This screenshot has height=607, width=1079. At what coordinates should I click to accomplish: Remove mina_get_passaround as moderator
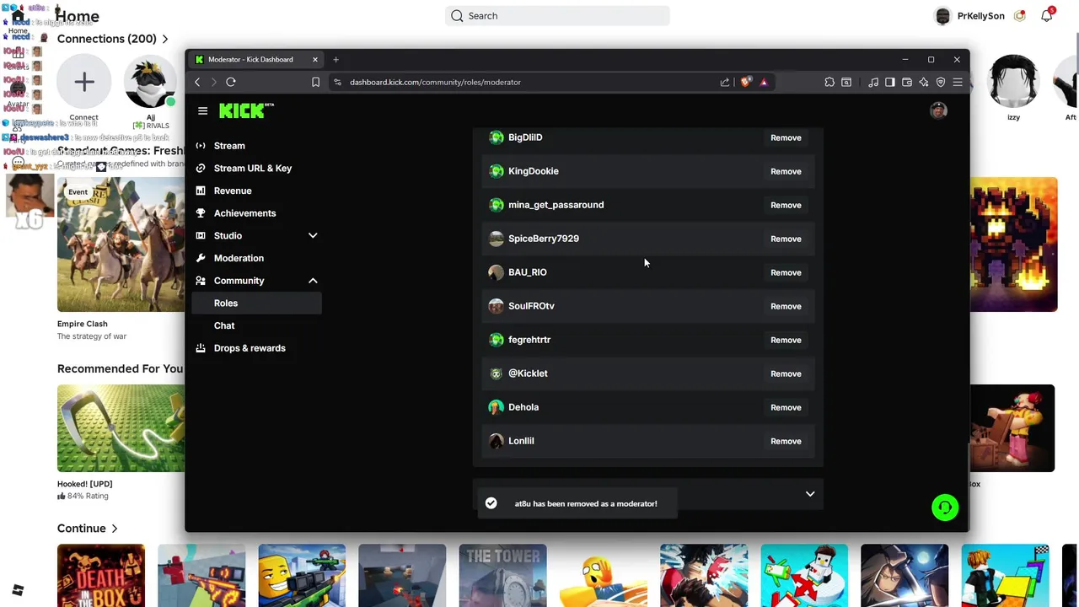(x=786, y=205)
